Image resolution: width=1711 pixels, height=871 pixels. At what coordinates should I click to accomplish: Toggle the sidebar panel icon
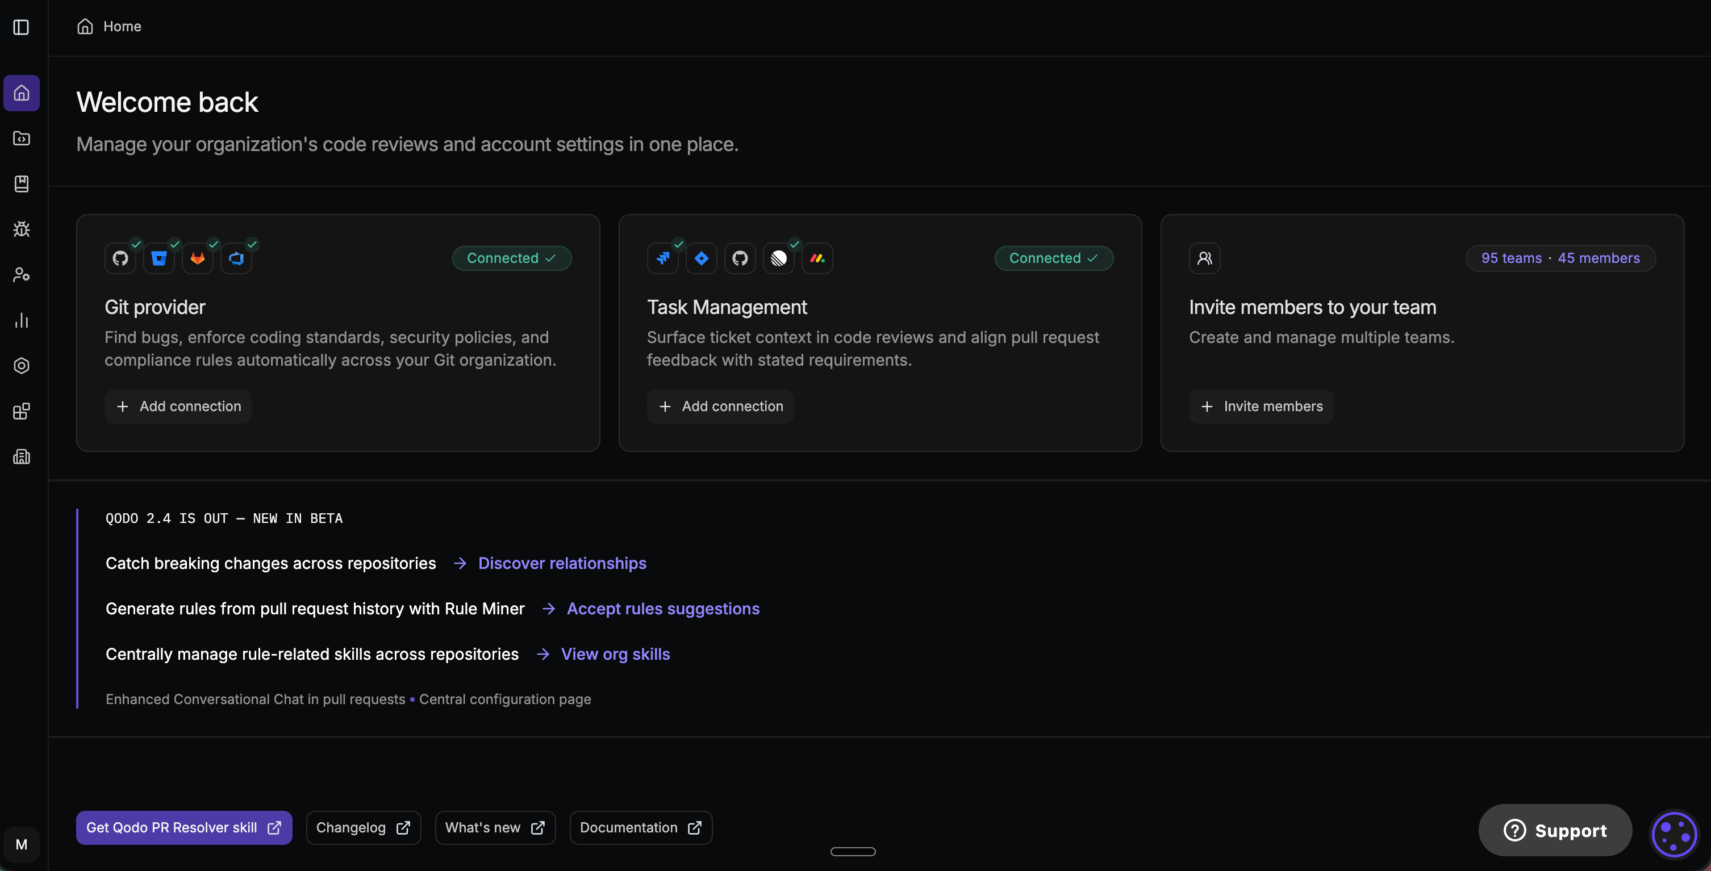point(21,27)
